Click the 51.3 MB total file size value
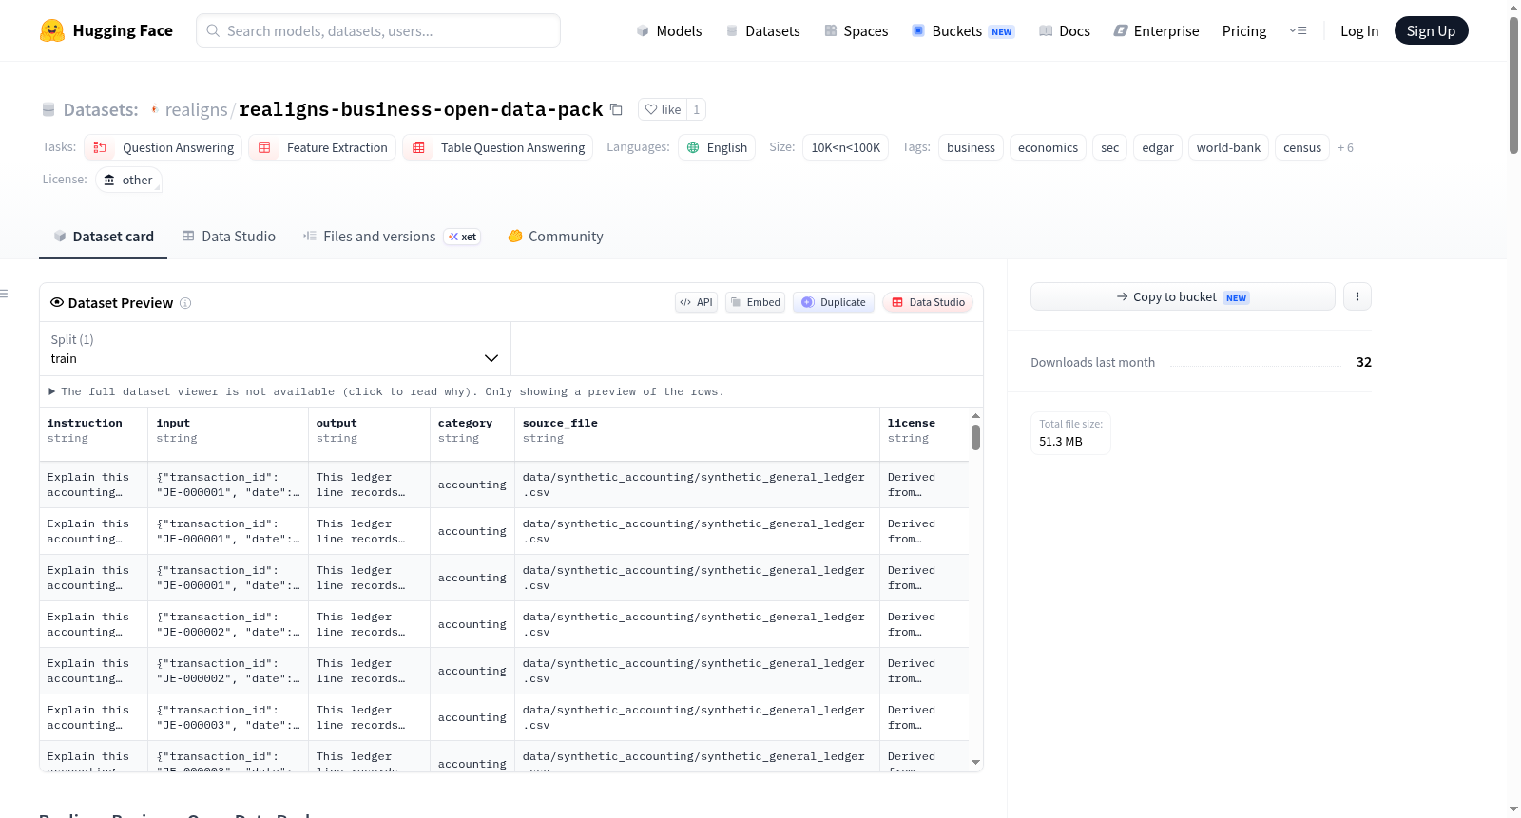1521x818 pixels. 1061,442
